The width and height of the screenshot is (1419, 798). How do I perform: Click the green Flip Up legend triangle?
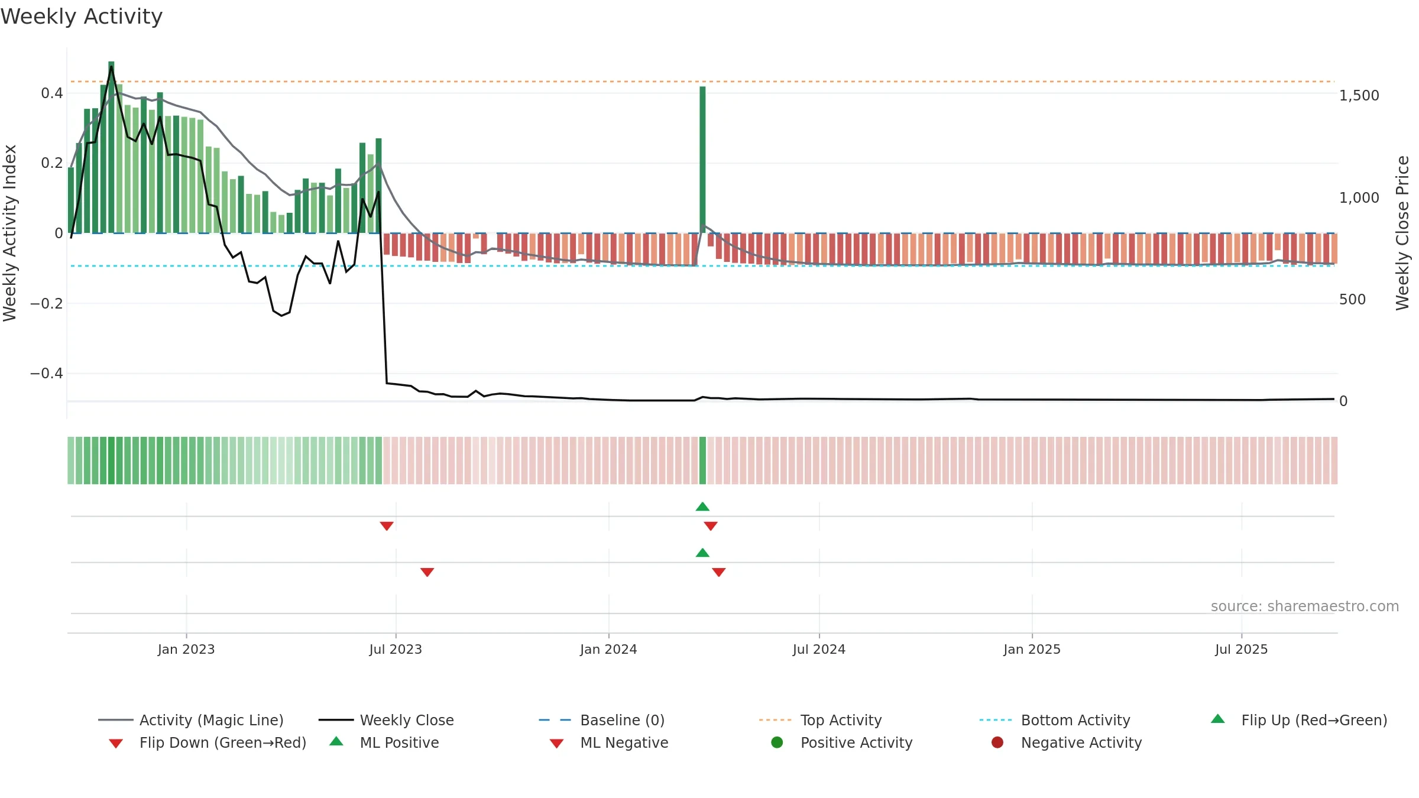click(x=1218, y=719)
